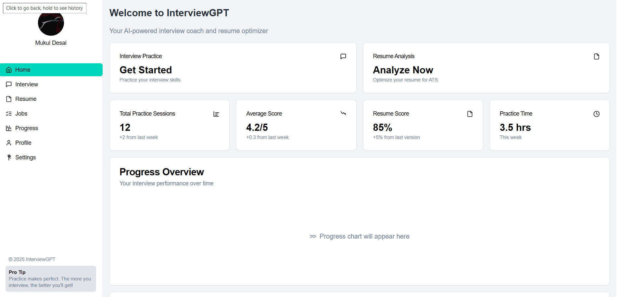Open the Profile page

51,143
